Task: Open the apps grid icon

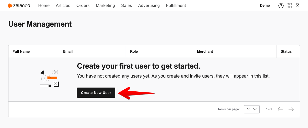Action: pos(289,6)
